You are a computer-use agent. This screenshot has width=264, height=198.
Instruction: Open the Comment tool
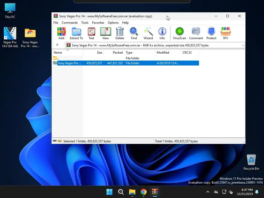[196, 33]
